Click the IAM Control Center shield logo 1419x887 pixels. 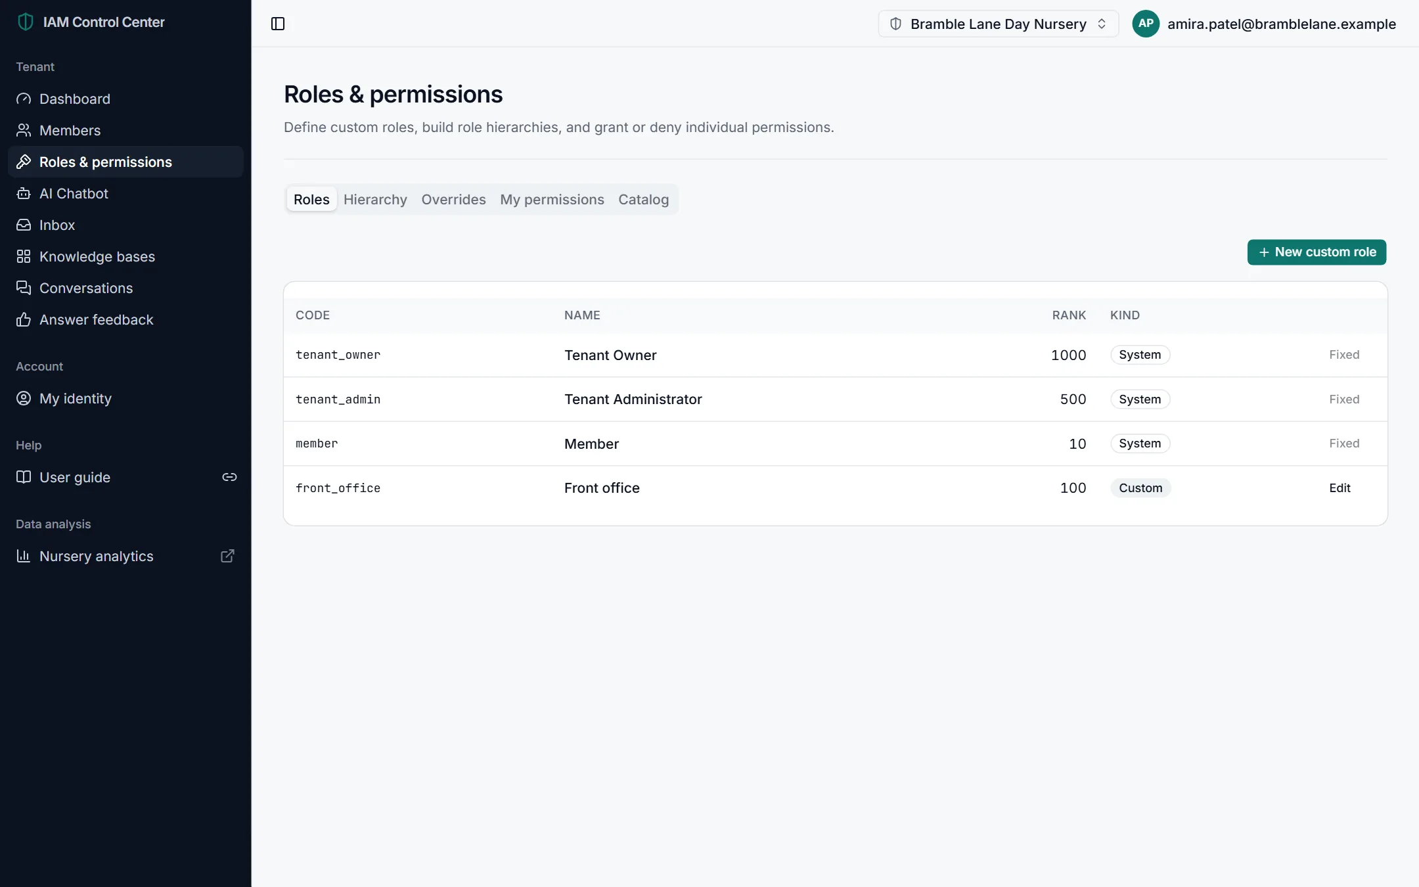coord(25,22)
